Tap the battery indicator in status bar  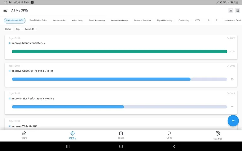coord(237,3)
